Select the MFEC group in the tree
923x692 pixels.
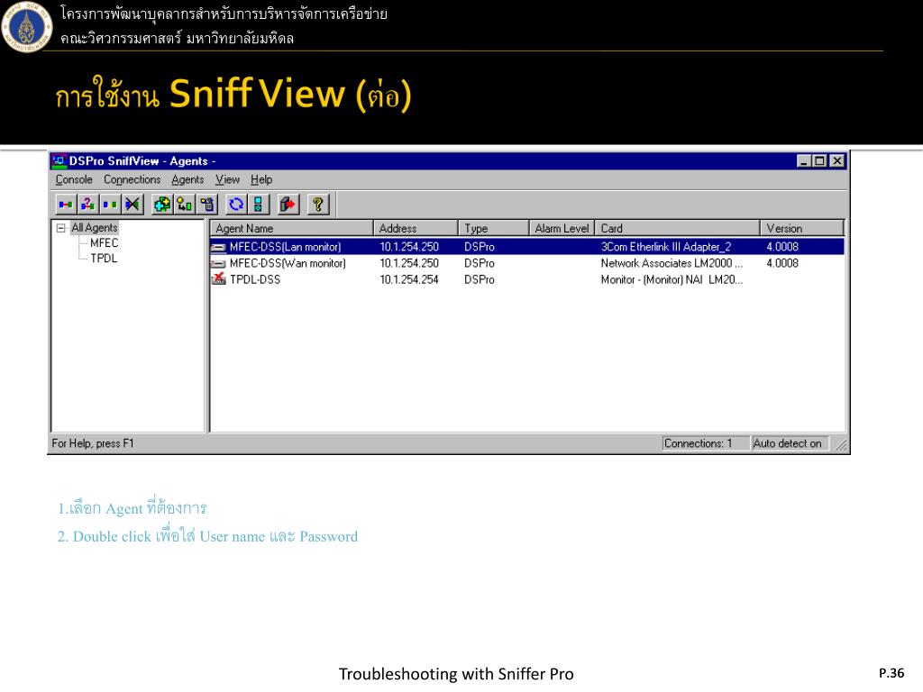105,243
